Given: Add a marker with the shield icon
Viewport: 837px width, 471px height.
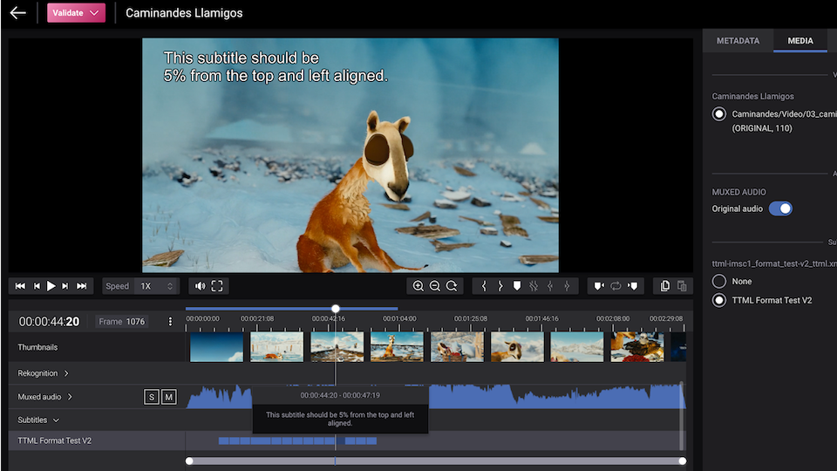Looking at the screenshot, I should tap(517, 286).
